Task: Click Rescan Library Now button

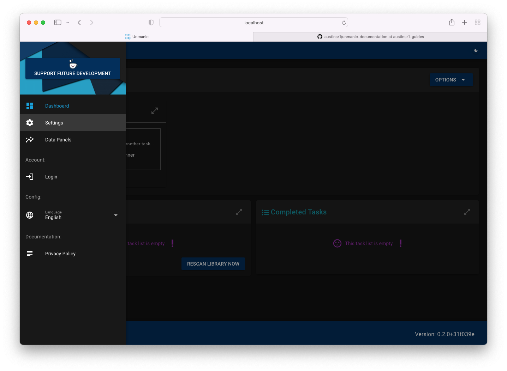Action: 213,264
